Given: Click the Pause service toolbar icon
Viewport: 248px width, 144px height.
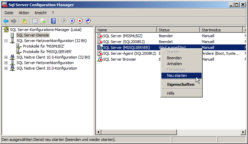Looking at the screenshot, I should tap(72, 21).
